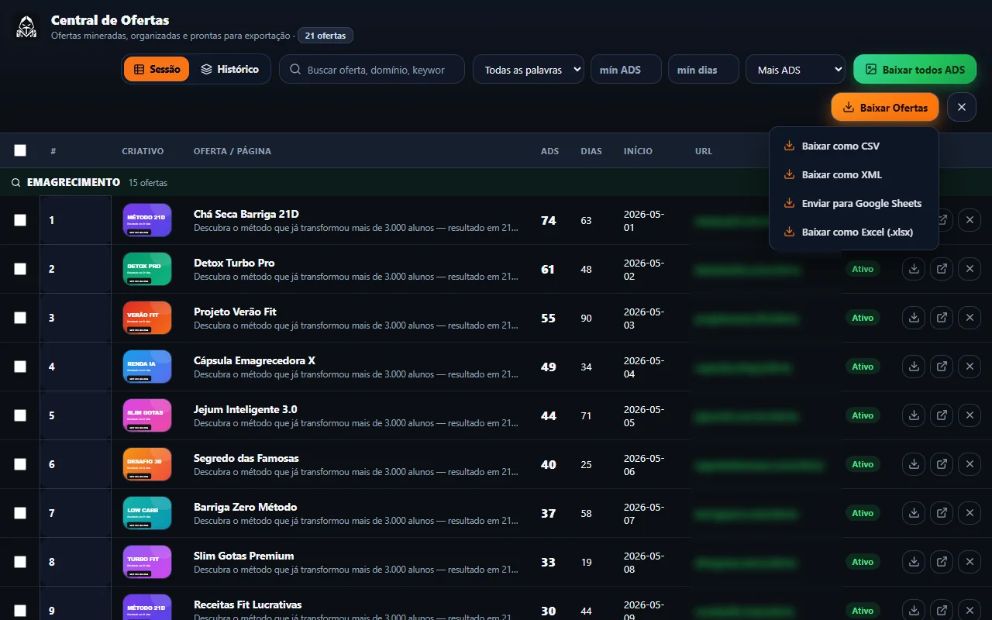Expand the Mais ADS sort dropdown
The height and width of the screenshot is (620, 992).
[795, 69]
